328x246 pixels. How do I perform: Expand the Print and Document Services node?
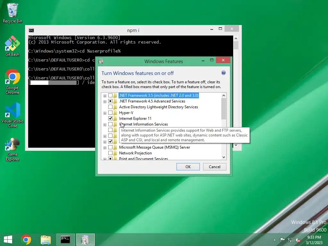pyautogui.click(x=105, y=159)
